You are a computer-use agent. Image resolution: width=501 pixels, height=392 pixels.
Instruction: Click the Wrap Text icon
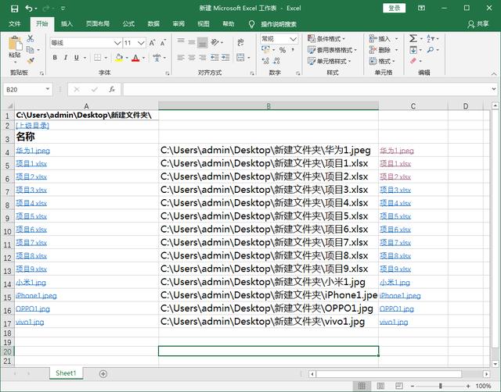(x=240, y=42)
